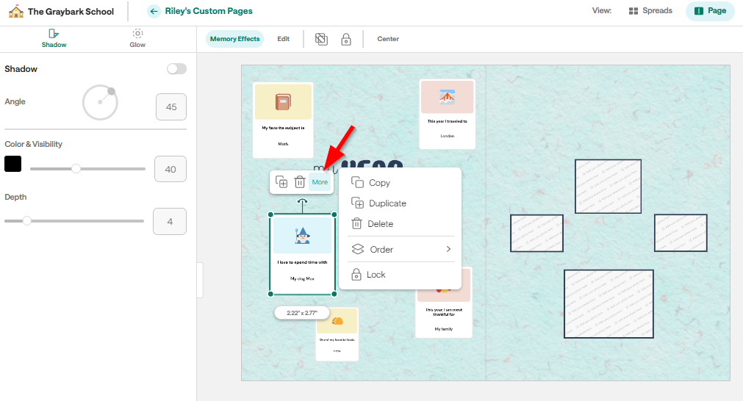This screenshot has width=743, height=401.
Task: Edit the Depth value field showing 4
Action: pos(170,221)
